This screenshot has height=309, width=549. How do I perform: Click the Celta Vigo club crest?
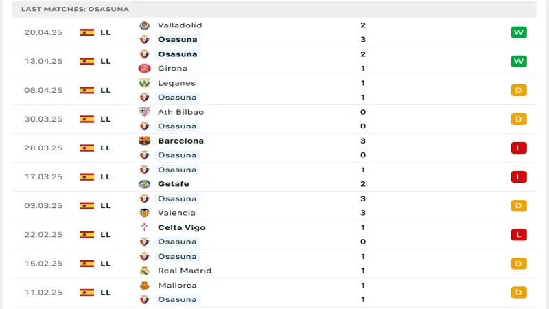point(144,227)
